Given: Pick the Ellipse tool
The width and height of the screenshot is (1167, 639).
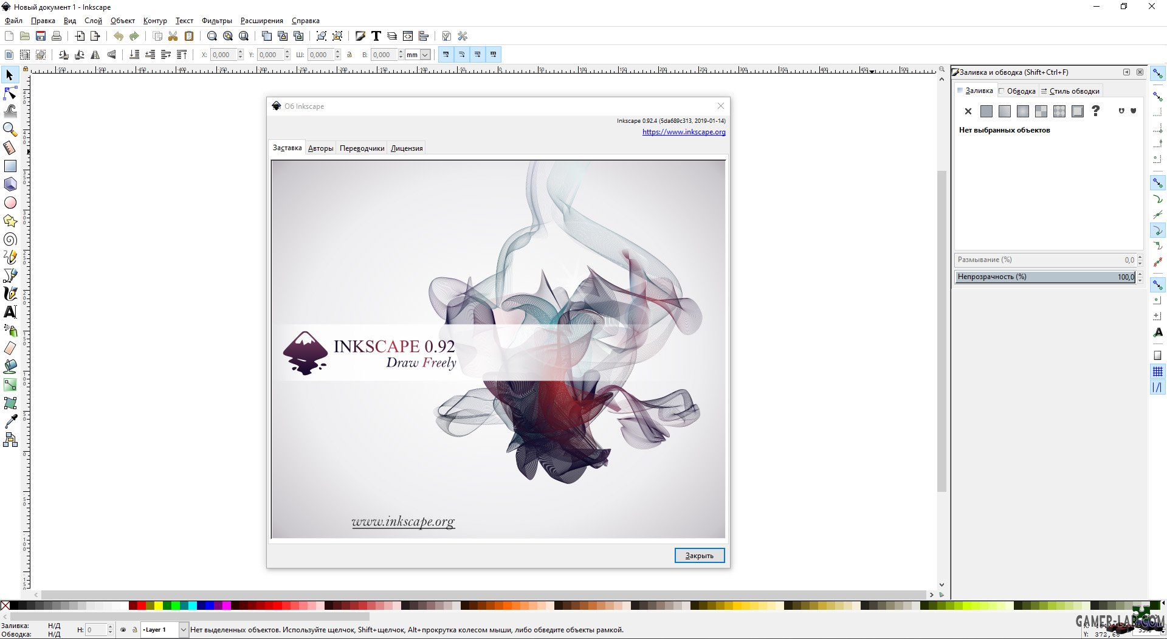Looking at the screenshot, I should pos(10,202).
